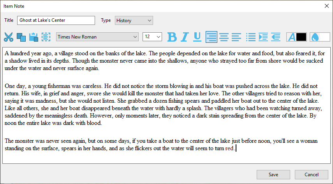Toggle Bold formatting
The image size is (333, 184).
pyautogui.click(x=172, y=37)
